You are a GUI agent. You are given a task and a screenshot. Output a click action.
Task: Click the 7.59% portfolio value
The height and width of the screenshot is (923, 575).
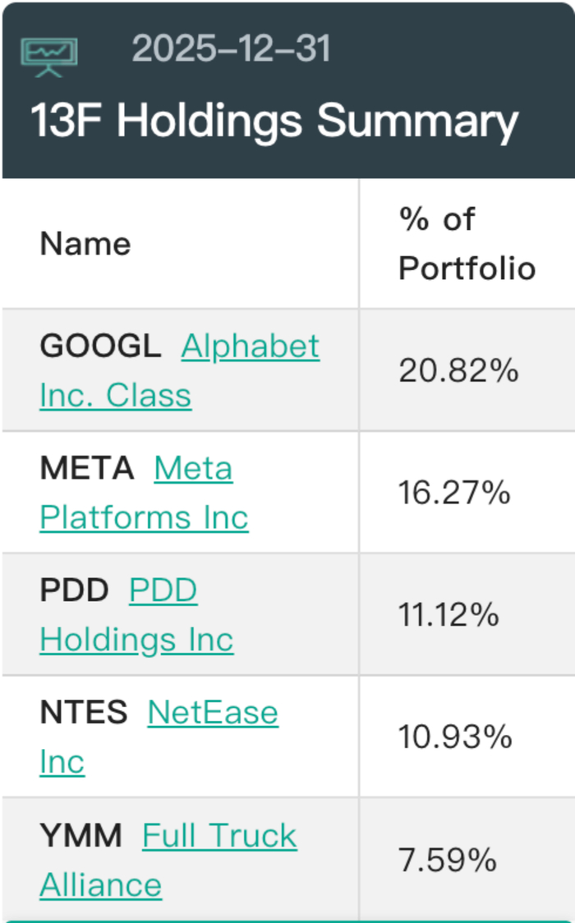448,861
